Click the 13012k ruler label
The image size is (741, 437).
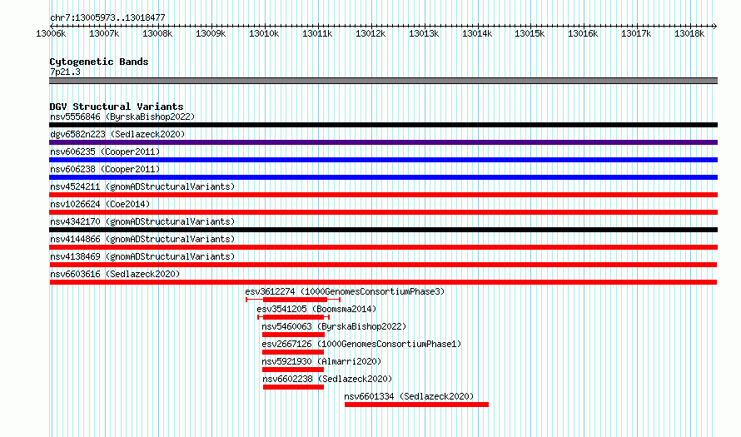(370, 34)
